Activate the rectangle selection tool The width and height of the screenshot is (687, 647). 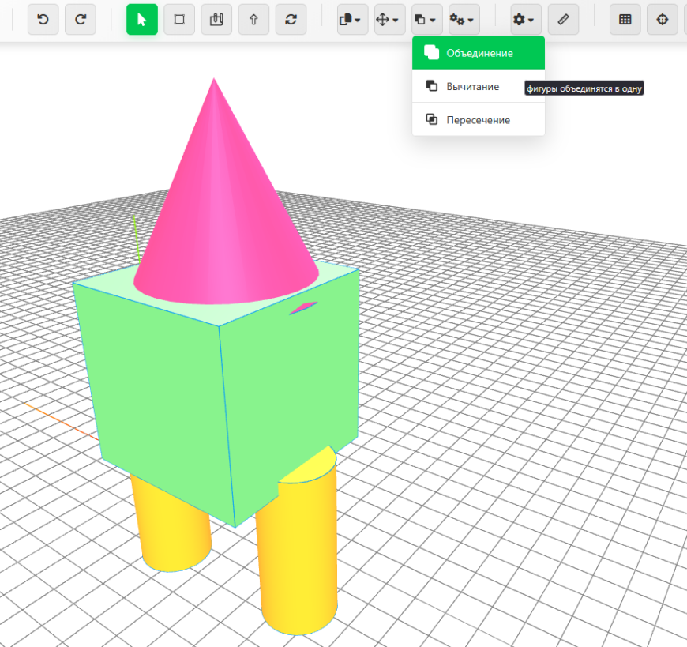click(x=179, y=19)
